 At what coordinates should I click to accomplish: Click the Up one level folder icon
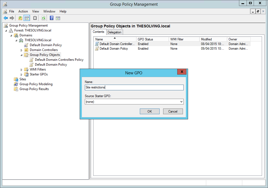(20, 18)
